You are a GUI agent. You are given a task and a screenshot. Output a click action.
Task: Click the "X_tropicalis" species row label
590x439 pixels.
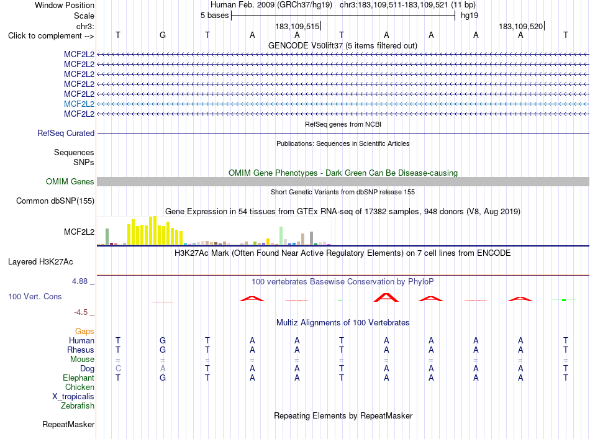click(73, 397)
